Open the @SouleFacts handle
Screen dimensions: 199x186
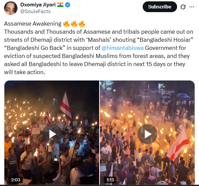click(x=35, y=11)
